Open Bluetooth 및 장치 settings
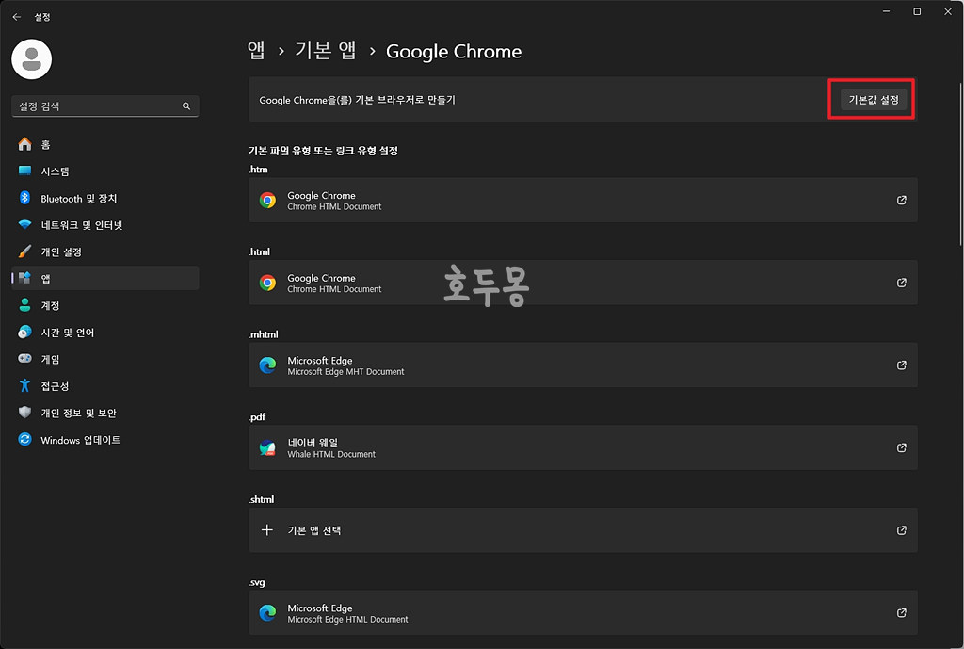This screenshot has height=649, width=964. pyautogui.click(x=105, y=198)
